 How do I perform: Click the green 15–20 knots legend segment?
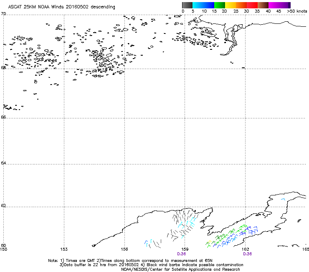tap(220, 5)
